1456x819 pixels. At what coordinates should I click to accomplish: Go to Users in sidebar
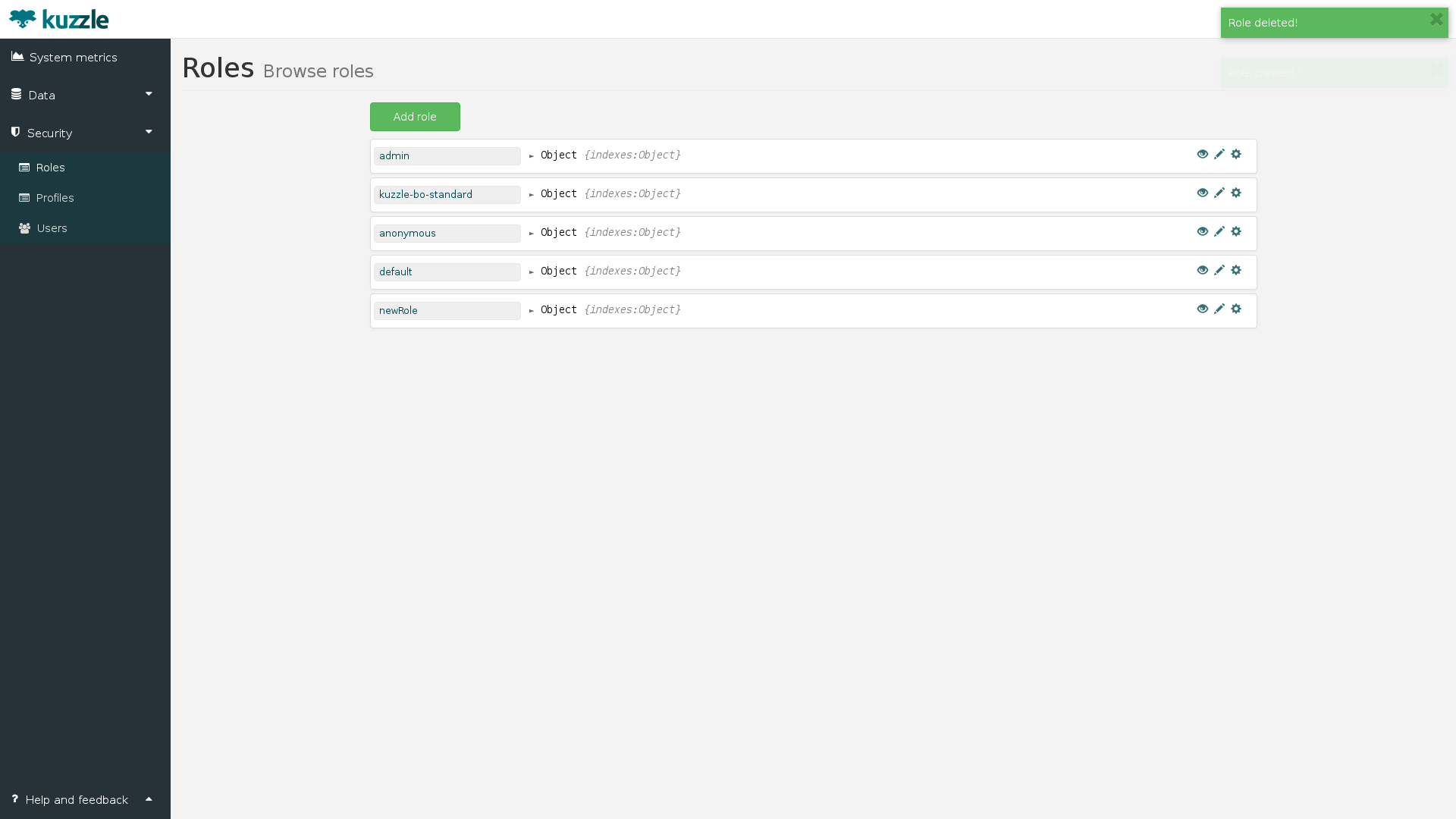click(x=85, y=228)
